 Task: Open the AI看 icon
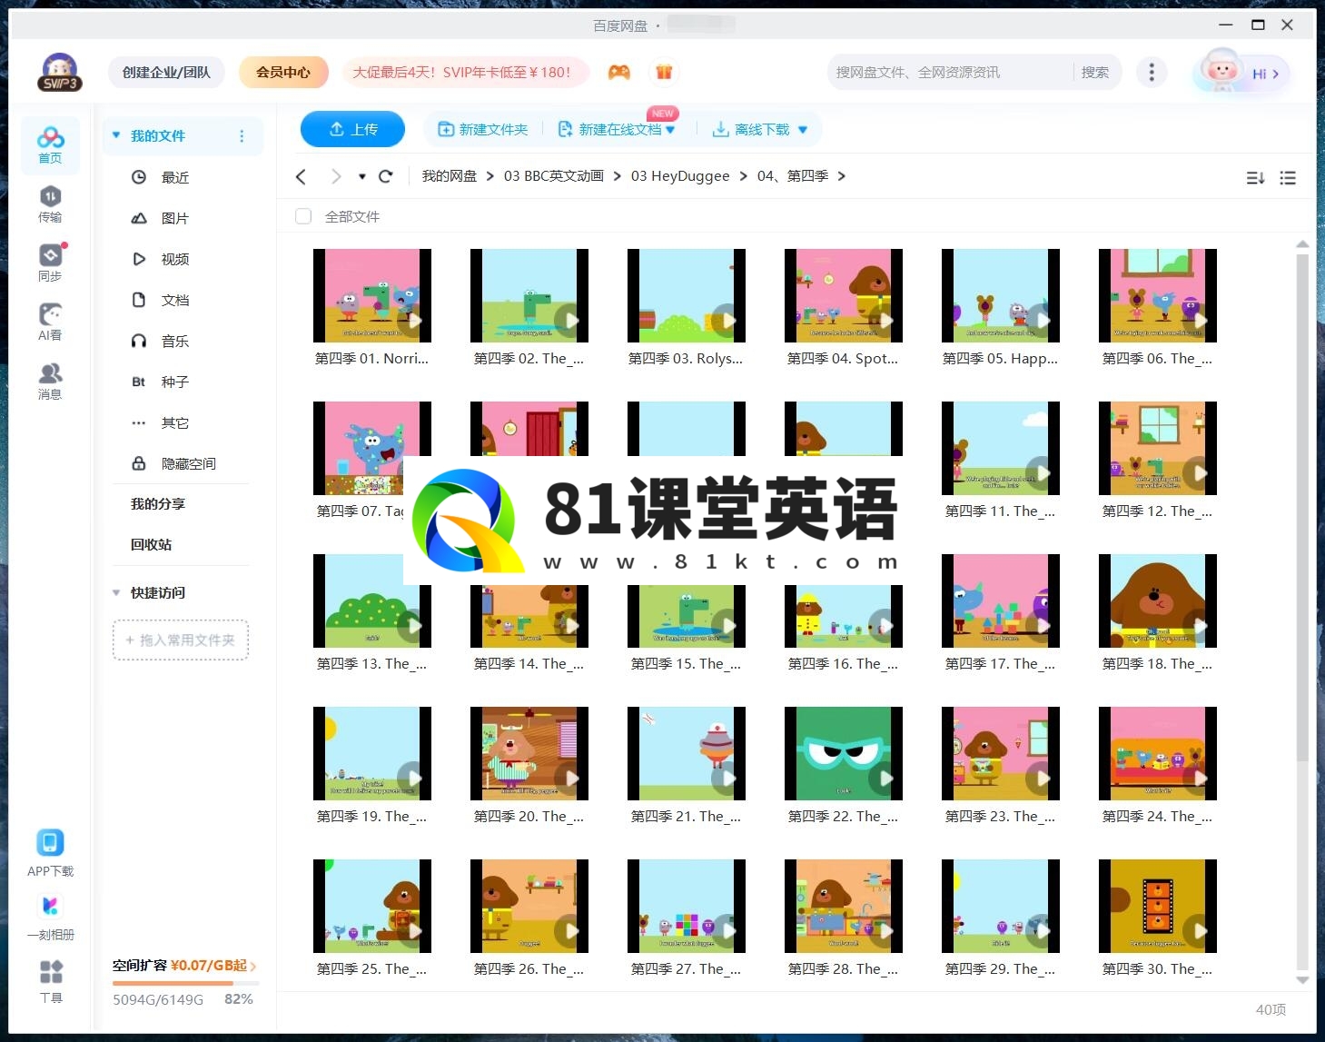50,323
